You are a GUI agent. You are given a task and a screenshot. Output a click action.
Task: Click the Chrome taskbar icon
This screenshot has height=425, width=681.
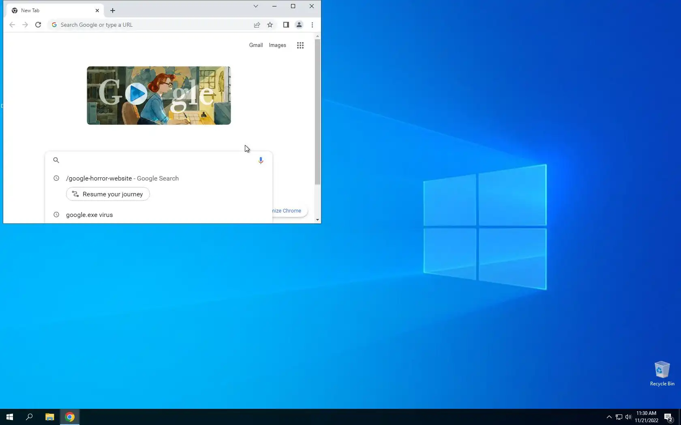click(70, 417)
